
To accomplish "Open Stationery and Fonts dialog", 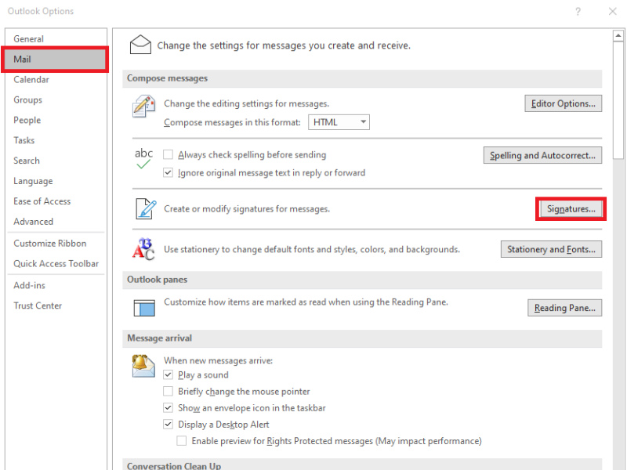I will [551, 249].
